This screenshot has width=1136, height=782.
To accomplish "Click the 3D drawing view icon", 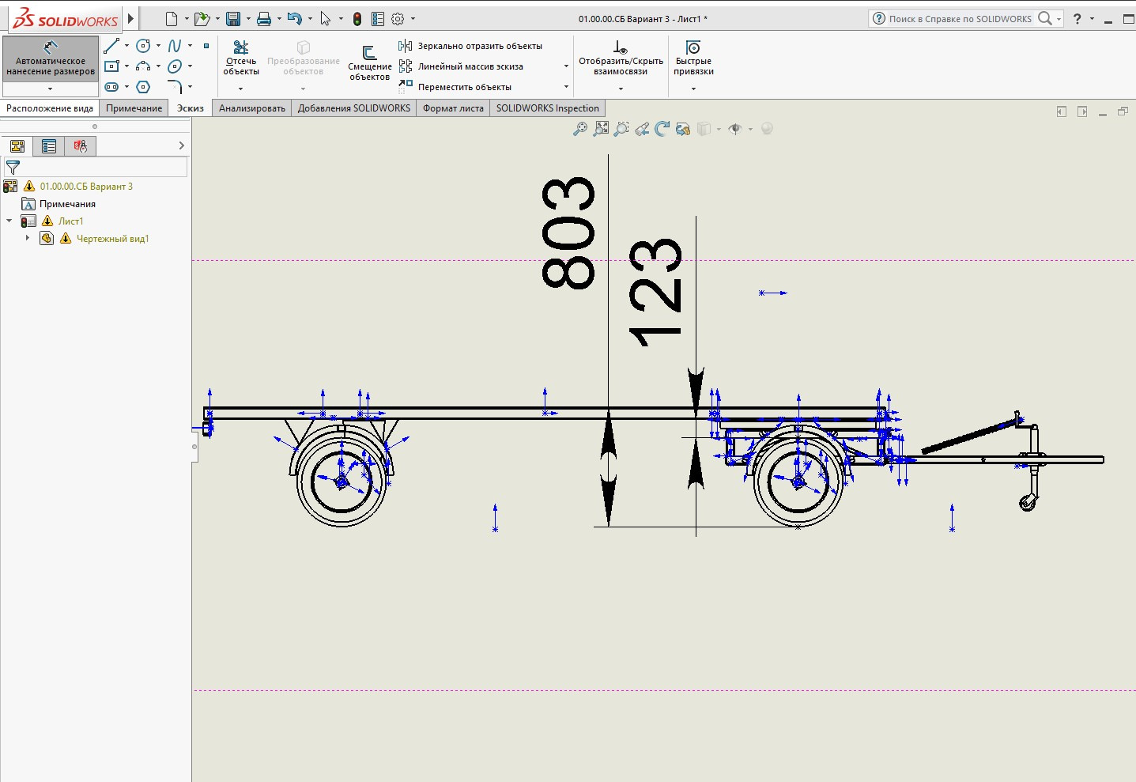I will (683, 129).
